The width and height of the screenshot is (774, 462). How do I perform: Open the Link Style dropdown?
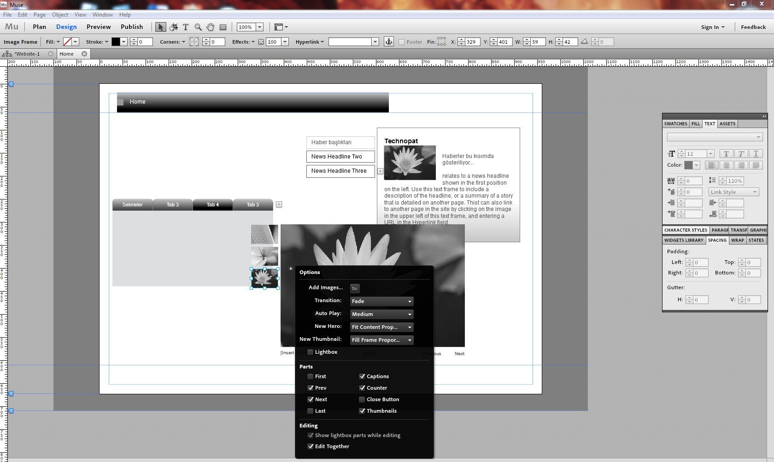(733, 192)
